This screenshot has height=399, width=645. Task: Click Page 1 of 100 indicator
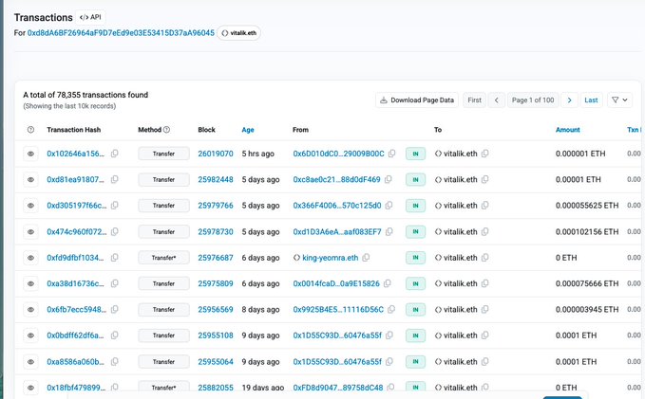(533, 100)
